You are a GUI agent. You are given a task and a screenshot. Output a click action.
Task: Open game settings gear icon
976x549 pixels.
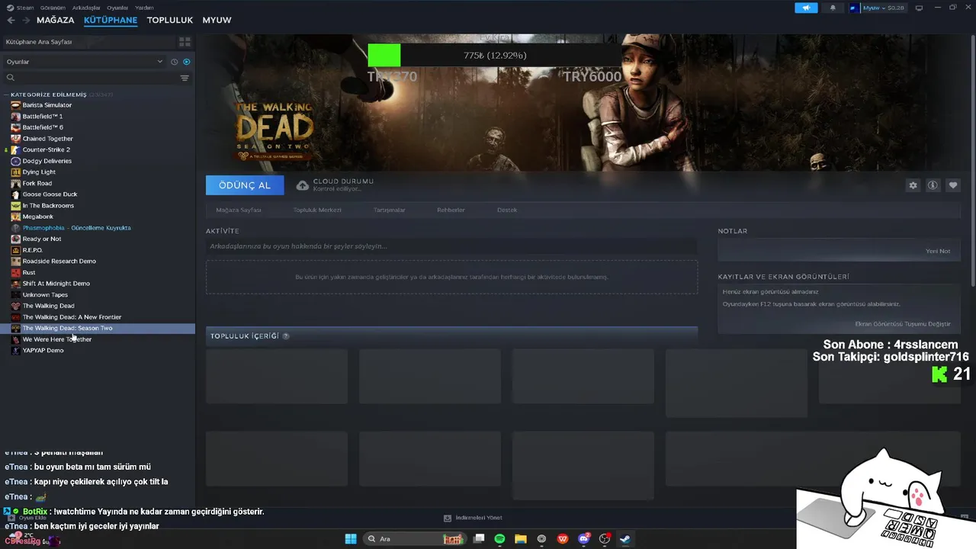[x=913, y=185]
